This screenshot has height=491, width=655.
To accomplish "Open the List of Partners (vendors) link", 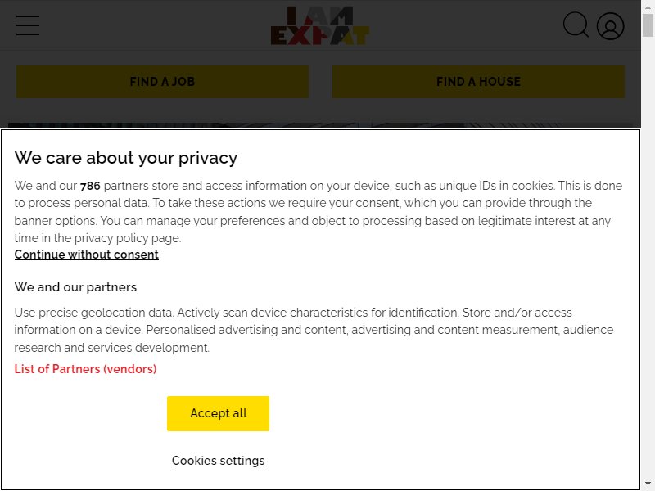I will pos(86,369).
